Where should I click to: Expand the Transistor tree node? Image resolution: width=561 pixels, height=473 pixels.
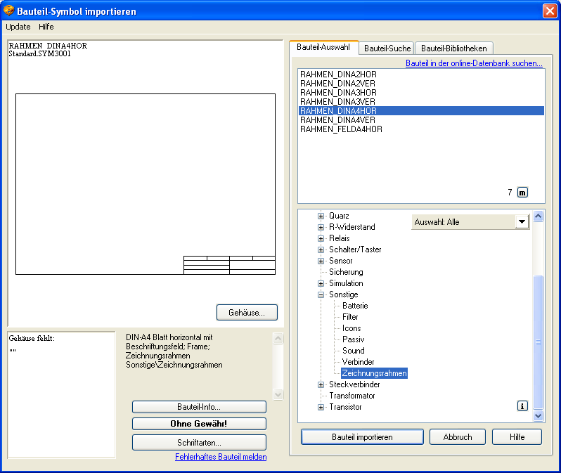pos(321,407)
